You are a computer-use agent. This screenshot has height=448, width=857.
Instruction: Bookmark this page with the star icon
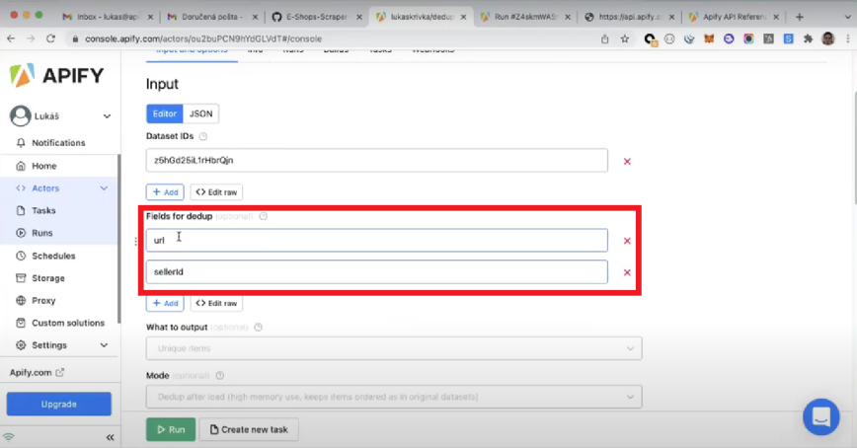[625, 38]
